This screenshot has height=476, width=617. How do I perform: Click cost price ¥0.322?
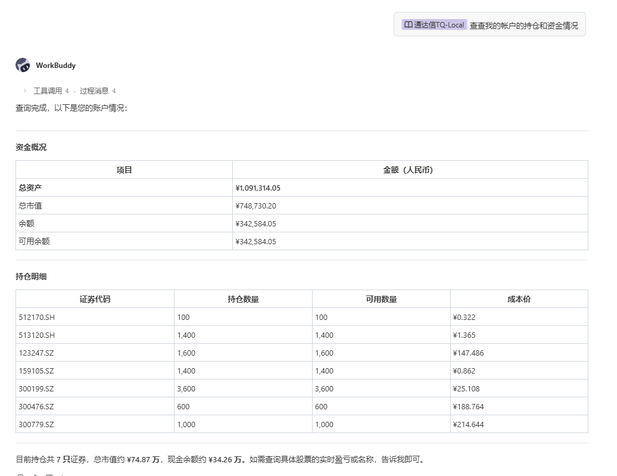[464, 318]
